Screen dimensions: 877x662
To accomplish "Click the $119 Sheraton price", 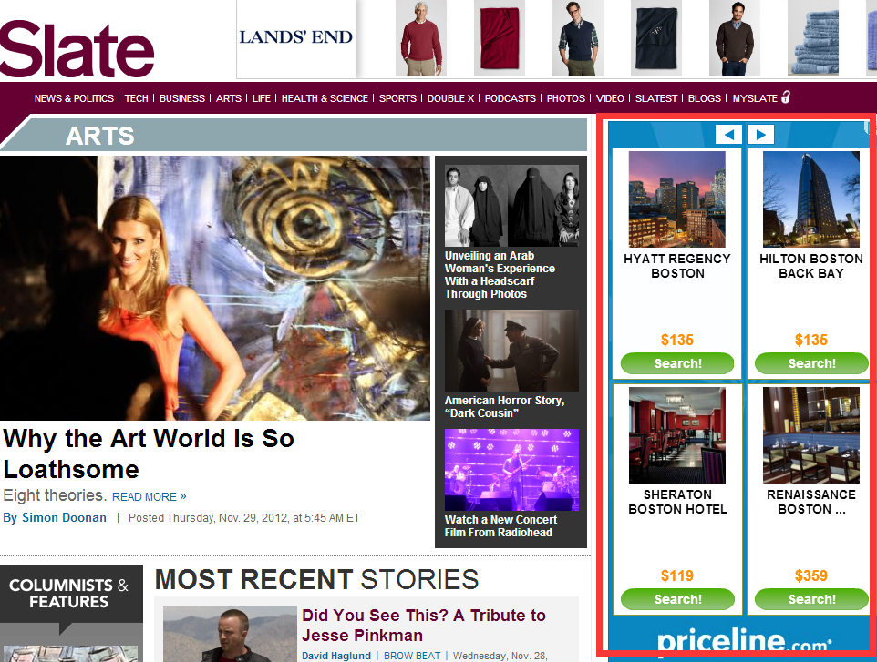I will coord(676,576).
